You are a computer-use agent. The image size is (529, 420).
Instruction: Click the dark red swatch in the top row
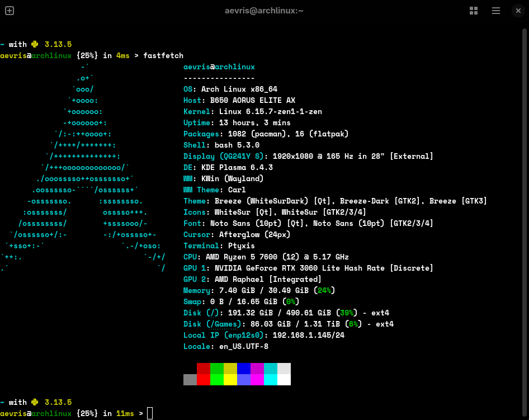click(x=203, y=369)
